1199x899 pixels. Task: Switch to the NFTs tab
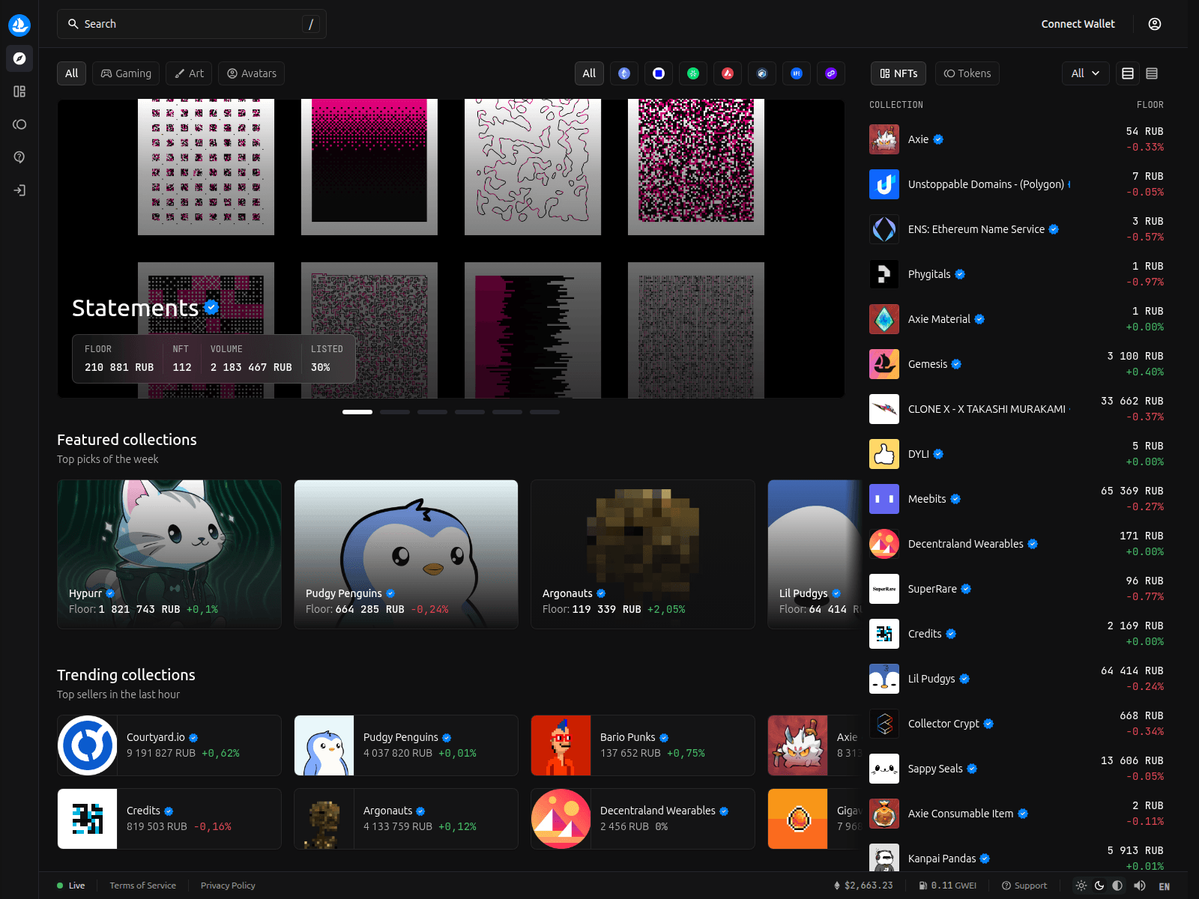point(899,73)
